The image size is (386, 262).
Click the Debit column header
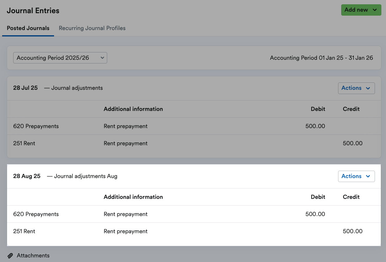tap(318, 109)
